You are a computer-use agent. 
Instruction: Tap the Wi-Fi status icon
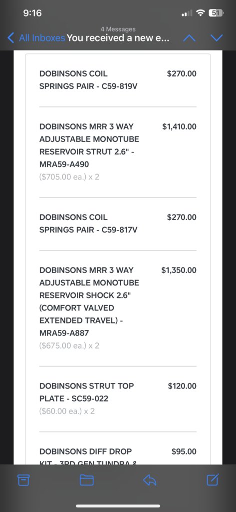[x=201, y=13]
